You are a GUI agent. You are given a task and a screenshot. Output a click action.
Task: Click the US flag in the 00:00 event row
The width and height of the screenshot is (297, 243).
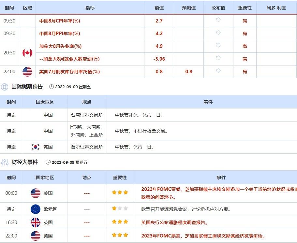click(36, 193)
